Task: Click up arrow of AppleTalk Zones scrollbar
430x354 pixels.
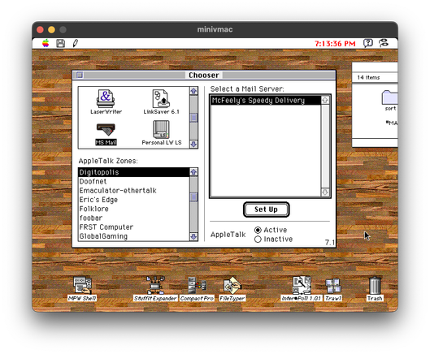Action: tap(193, 172)
